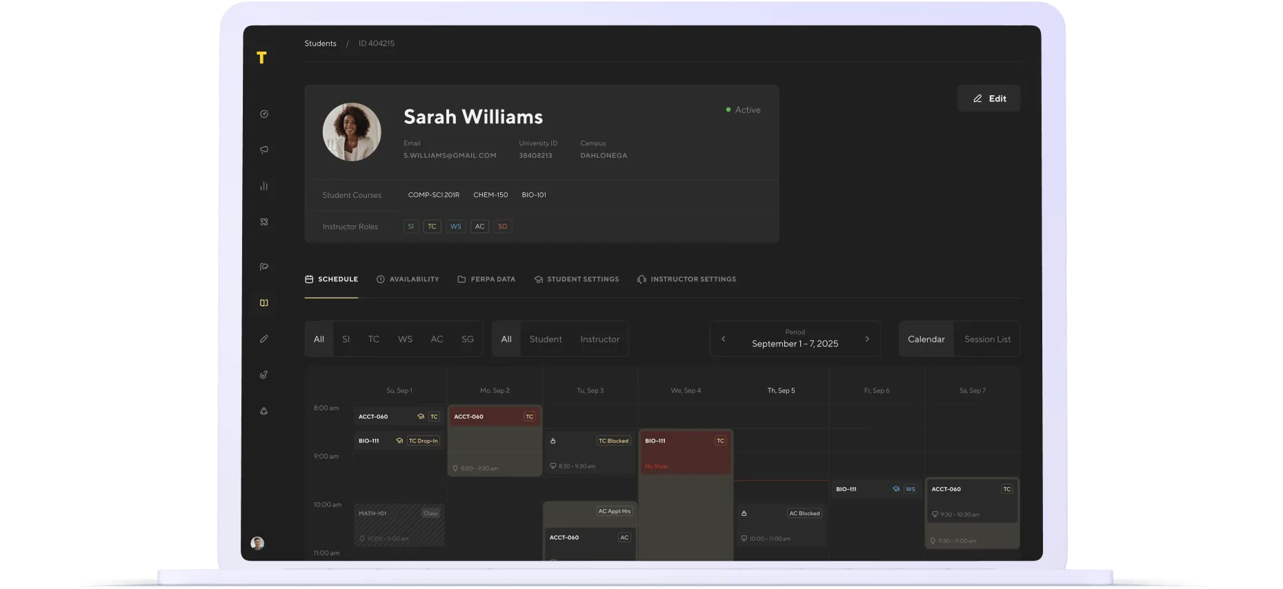
Task: Click graduation cap icon on Sunday ACCT-060 event
Action: (421, 417)
